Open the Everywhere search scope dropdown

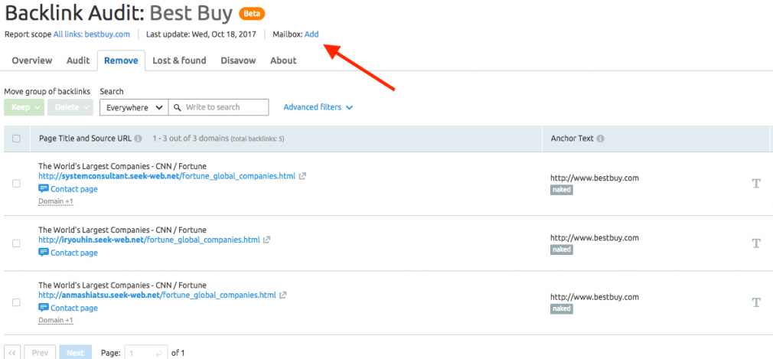click(134, 107)
